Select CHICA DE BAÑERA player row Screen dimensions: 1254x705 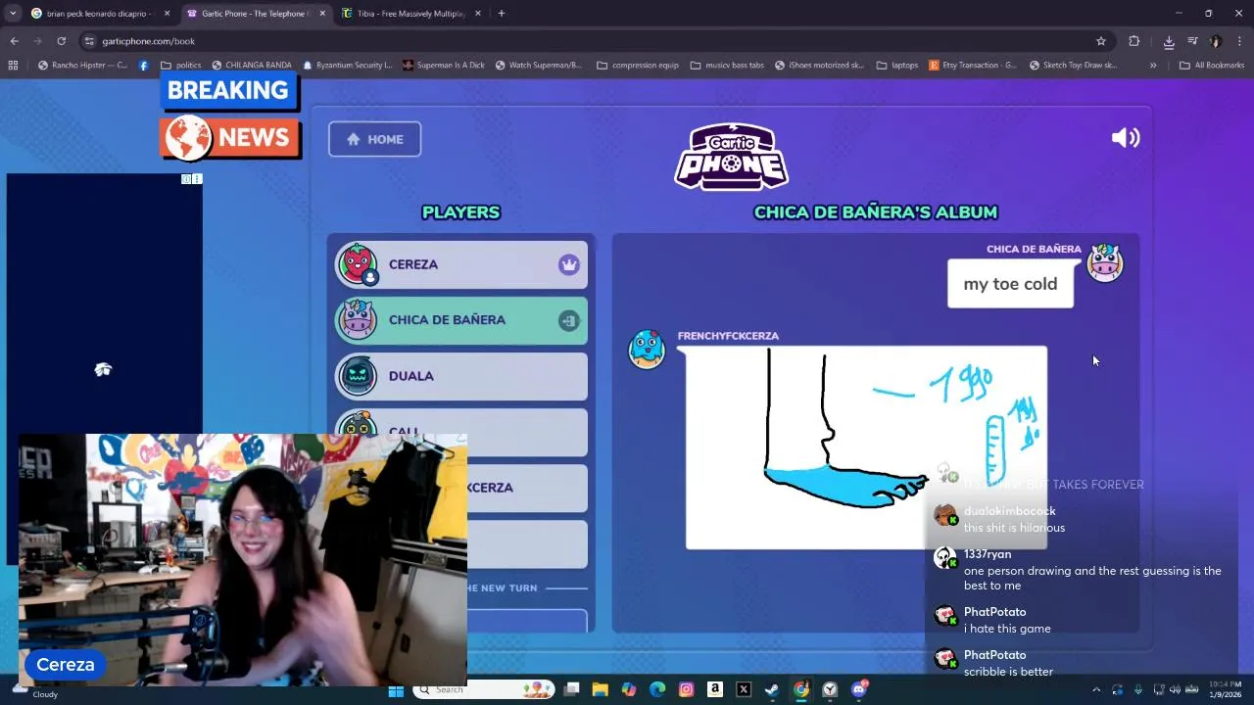tap(461, 320)
